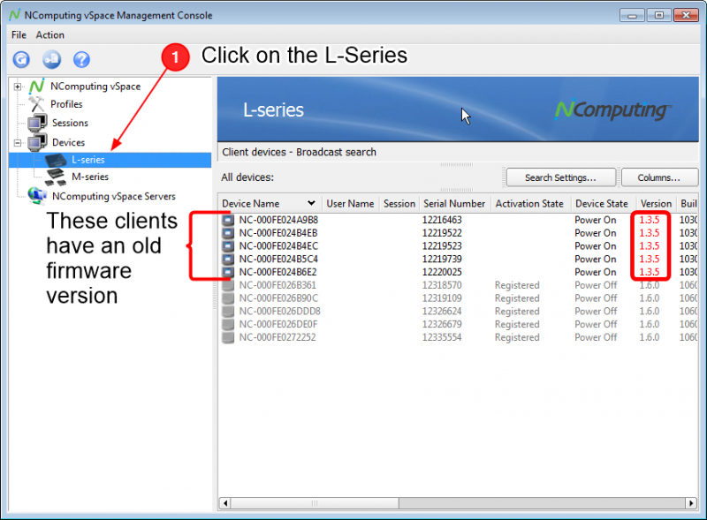Click the horizontal scrollbar thumb

tap(315, 503)
